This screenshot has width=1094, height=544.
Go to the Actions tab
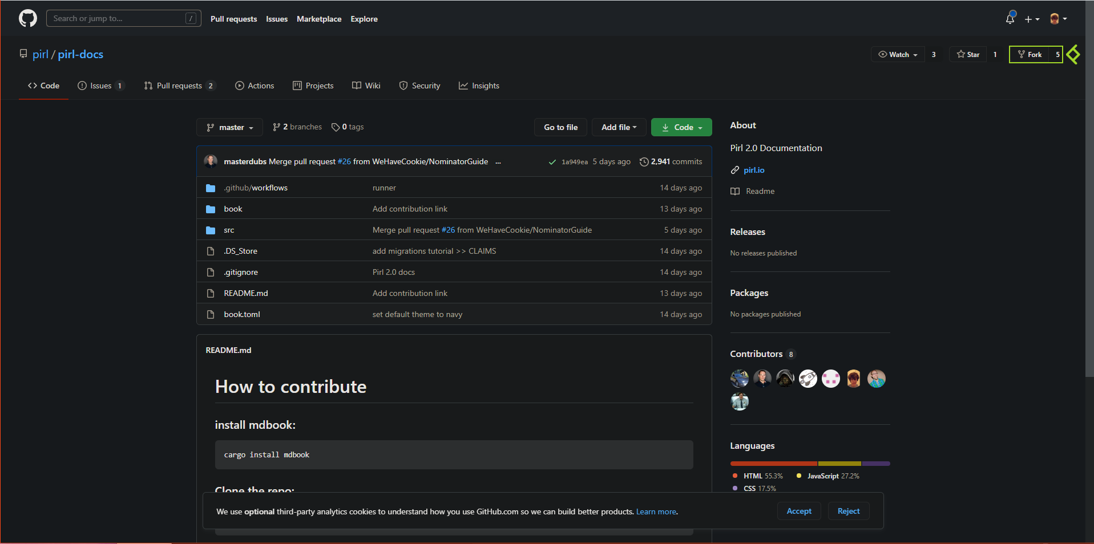pos(255,86)
